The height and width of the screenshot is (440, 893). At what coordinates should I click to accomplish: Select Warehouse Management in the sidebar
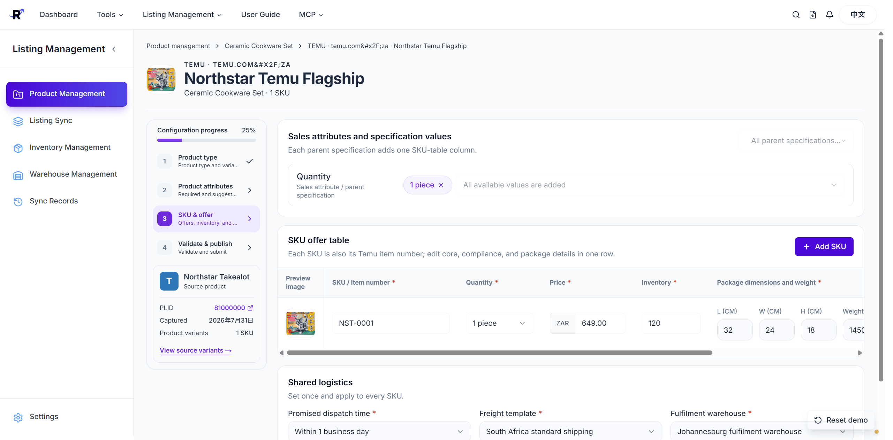click(67, 175)
